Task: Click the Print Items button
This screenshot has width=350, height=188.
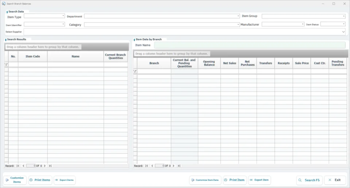Action: tap(40, 180)
